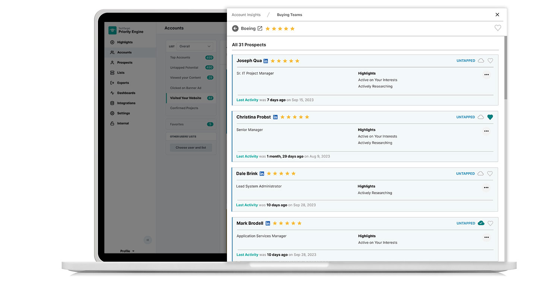Unfavorite Christina Probst via the filled heart
This screenshot has width=559, height=284.
click(490, 117)
